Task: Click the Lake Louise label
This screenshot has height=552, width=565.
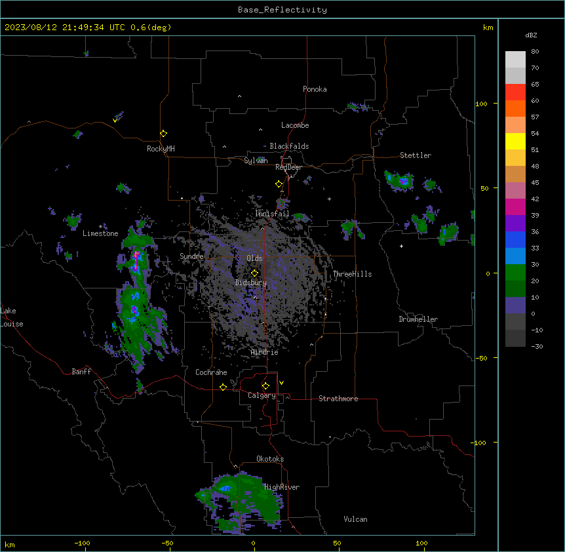Action: point(12,317)
